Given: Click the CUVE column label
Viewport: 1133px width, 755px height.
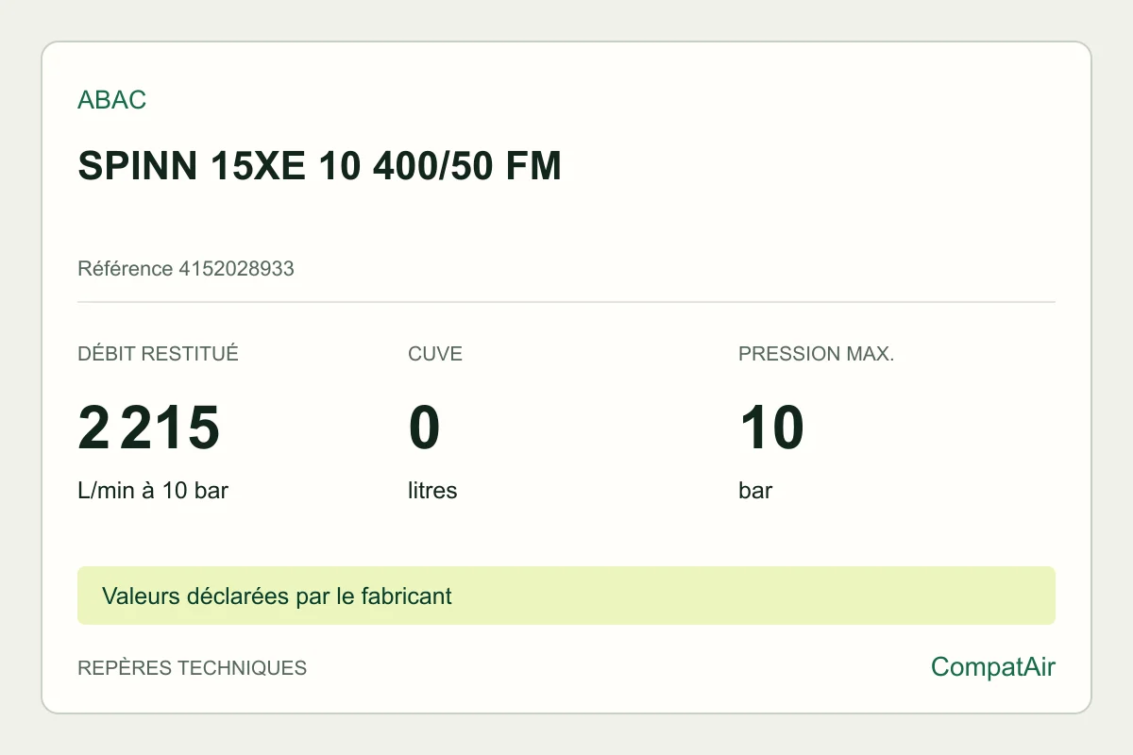Looking at the screenshot, I should [435, 354].
